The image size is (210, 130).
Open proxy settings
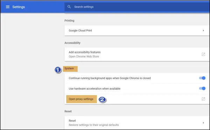click(x=137, y=99)
